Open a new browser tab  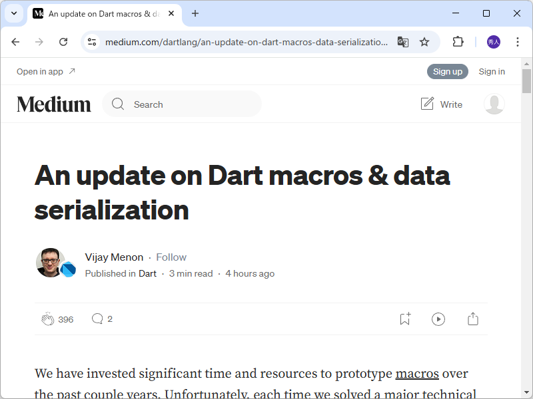tap(193, 13)
